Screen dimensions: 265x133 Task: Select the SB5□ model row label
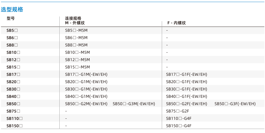12,31
